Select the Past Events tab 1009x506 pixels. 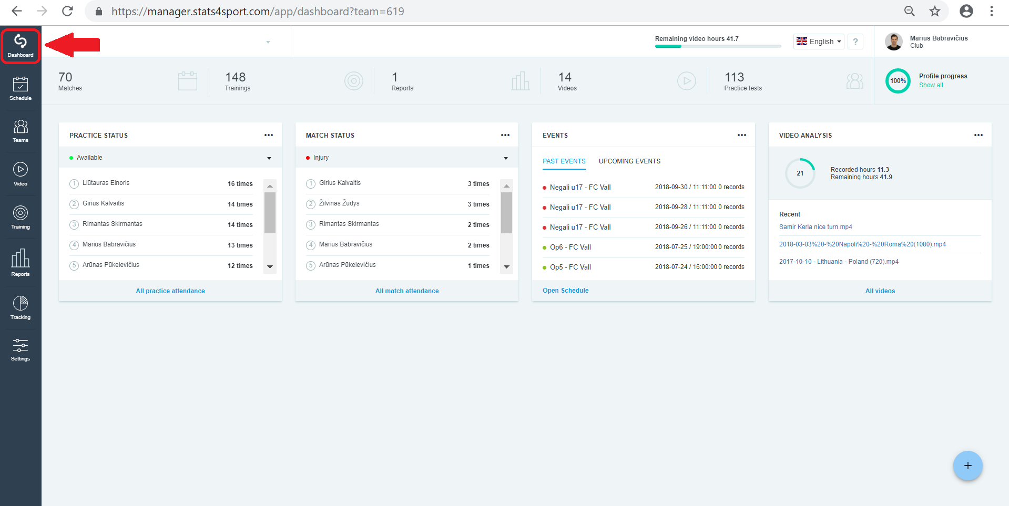[x=564, y=161]
